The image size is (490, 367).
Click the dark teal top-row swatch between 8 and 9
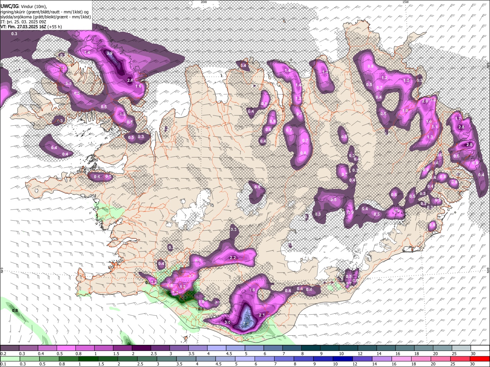pyautogui.click(x=310, y=348)
